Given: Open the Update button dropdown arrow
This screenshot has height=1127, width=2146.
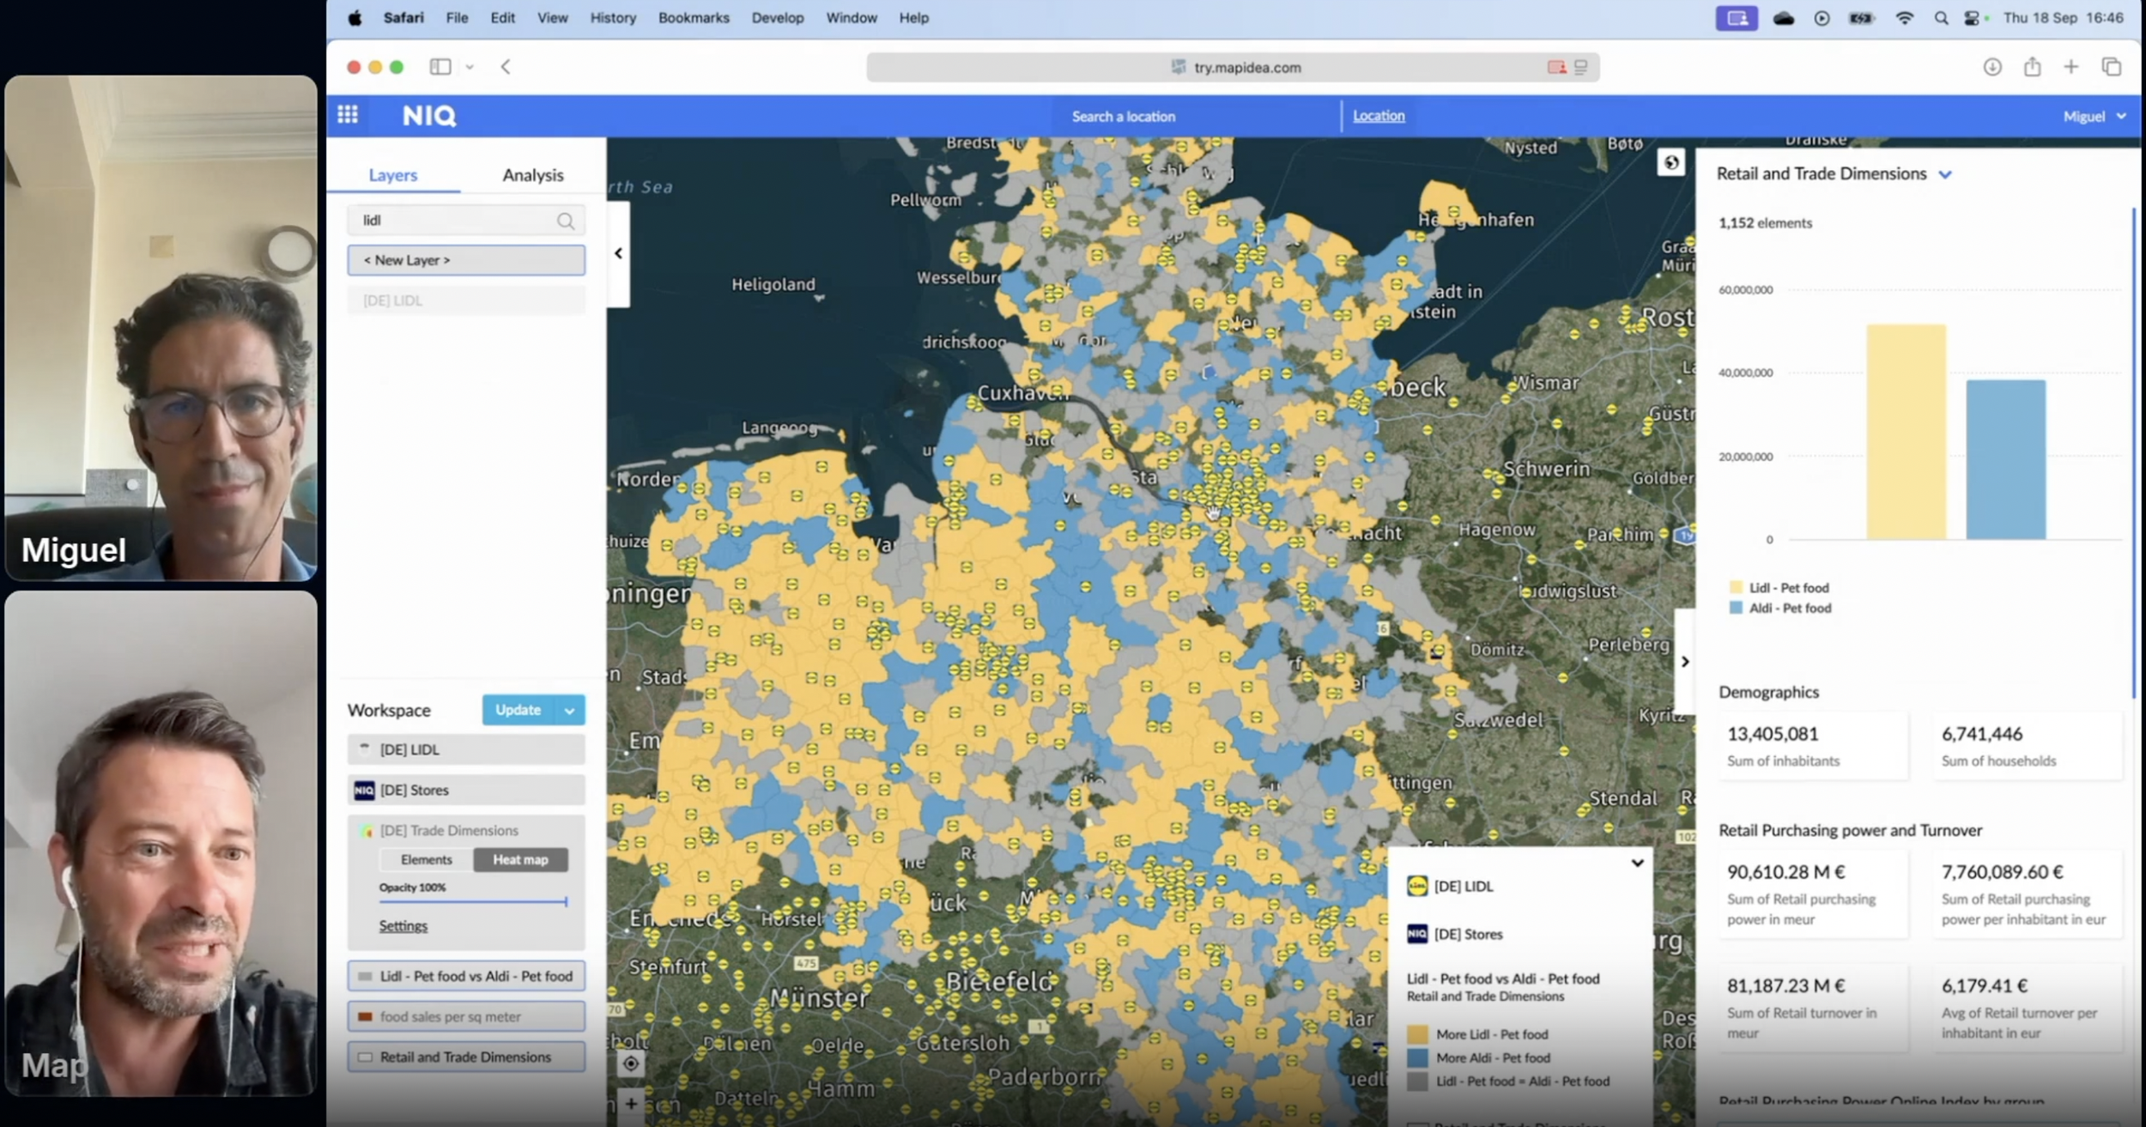Looking at the screenshot, I should click(569, 711).
